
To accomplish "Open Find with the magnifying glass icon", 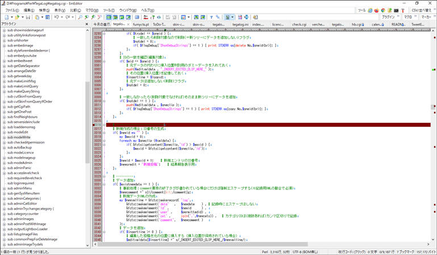I will (80, 17).
